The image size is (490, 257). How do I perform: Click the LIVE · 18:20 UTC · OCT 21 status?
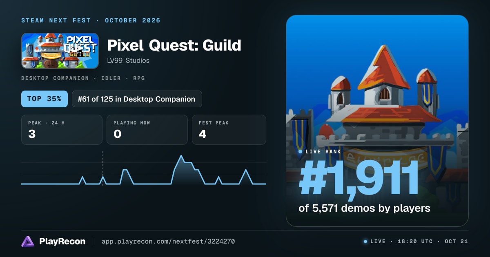tap(416, 241)
